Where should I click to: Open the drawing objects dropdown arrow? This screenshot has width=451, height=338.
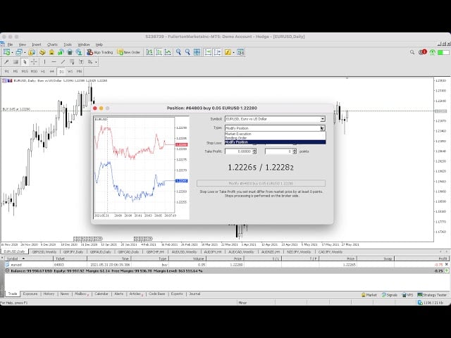(x=96, y=62)
